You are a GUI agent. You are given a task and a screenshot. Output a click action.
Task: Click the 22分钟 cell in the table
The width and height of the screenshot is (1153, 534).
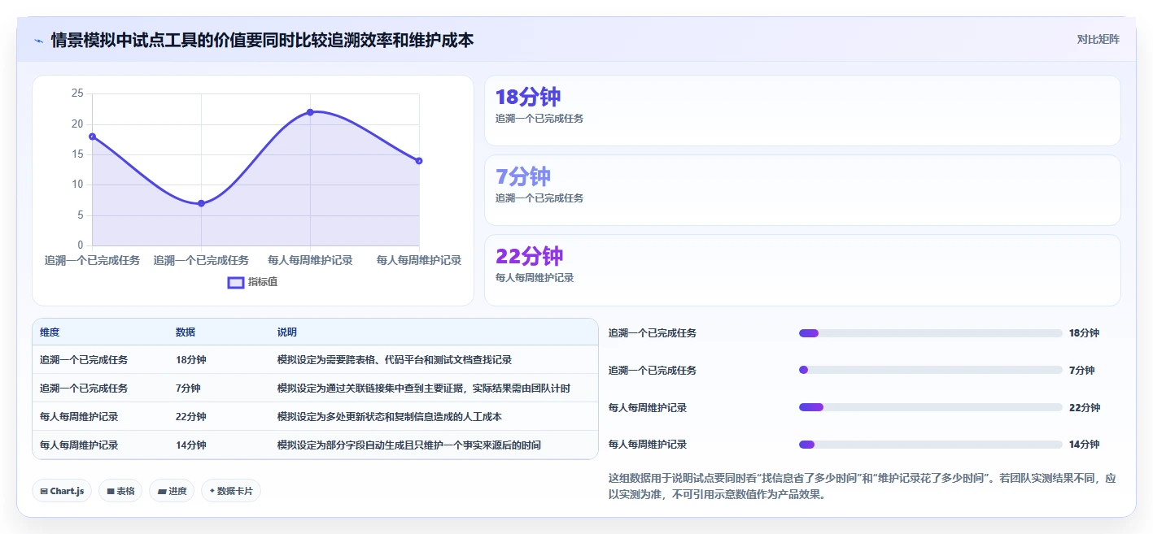coord(191,416)
